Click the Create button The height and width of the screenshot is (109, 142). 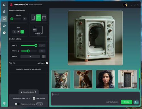(126, 102)
